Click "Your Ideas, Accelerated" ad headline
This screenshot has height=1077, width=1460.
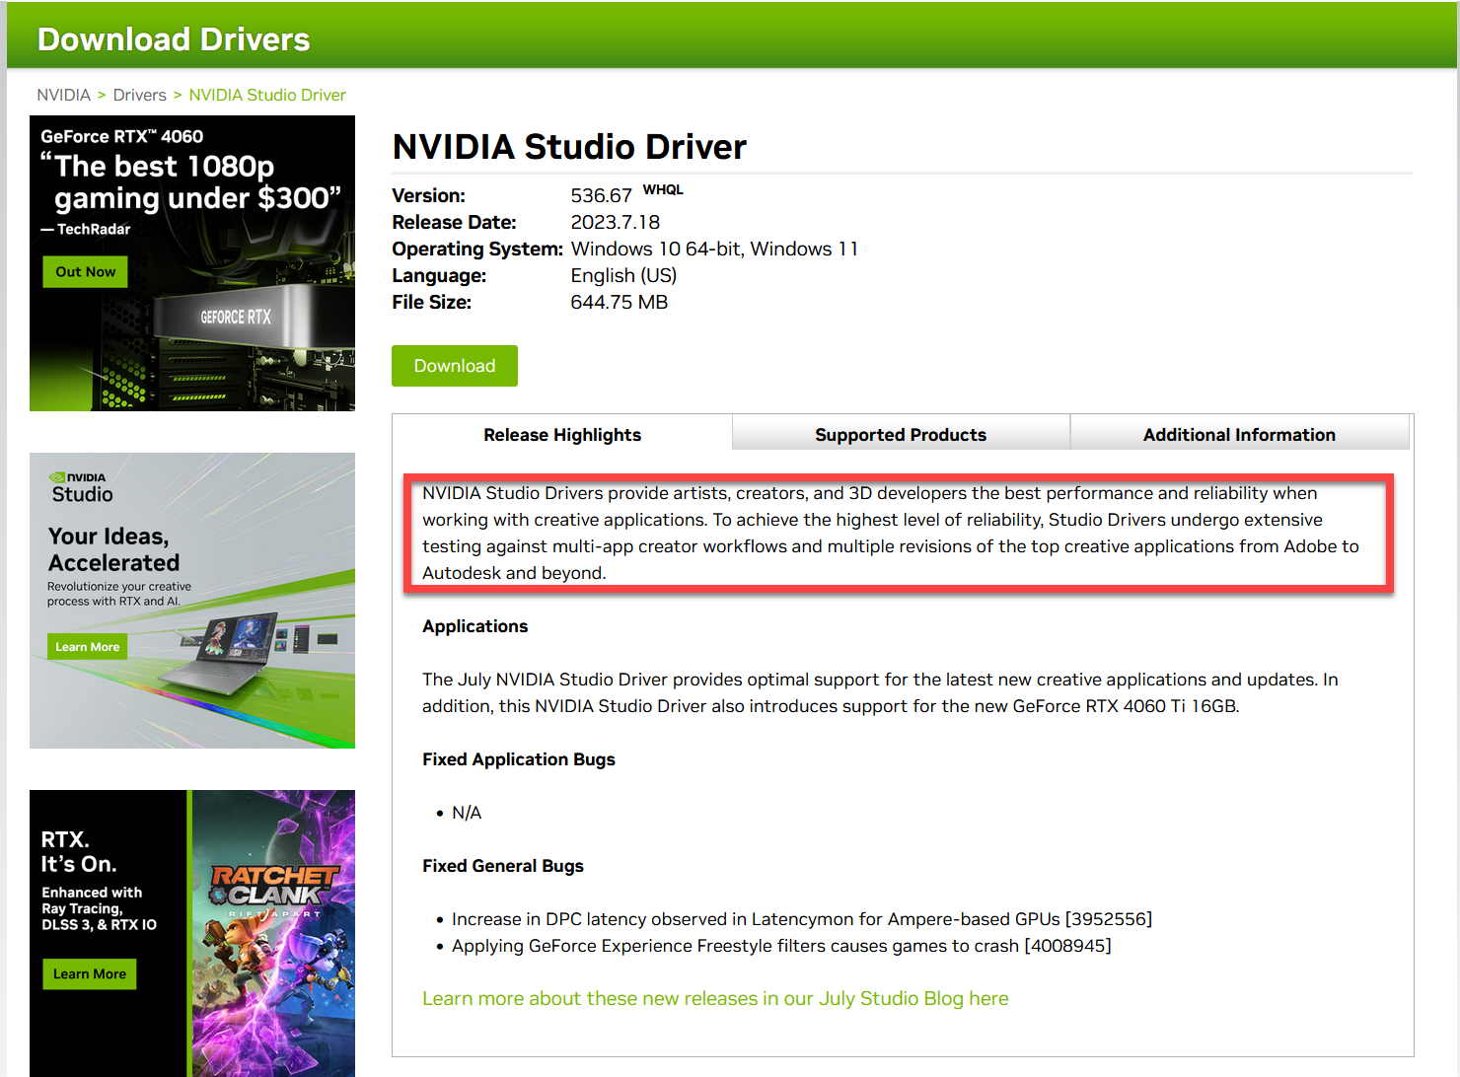(113, 549)
